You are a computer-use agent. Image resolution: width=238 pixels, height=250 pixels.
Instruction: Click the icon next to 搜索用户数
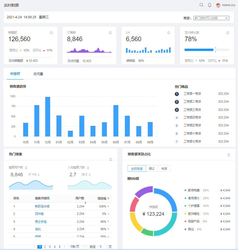point(26,168)
